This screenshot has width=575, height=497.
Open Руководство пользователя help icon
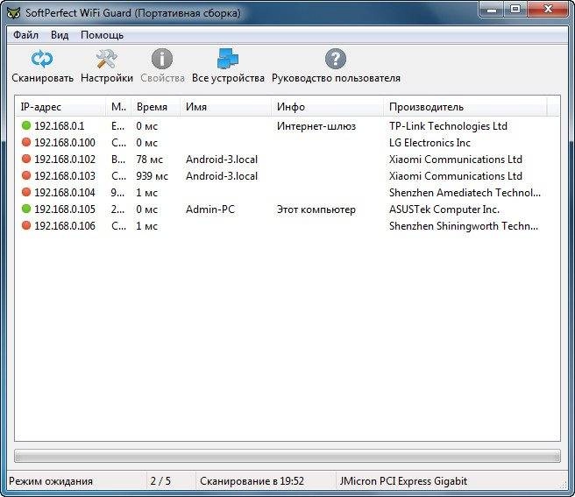[336, 59]
